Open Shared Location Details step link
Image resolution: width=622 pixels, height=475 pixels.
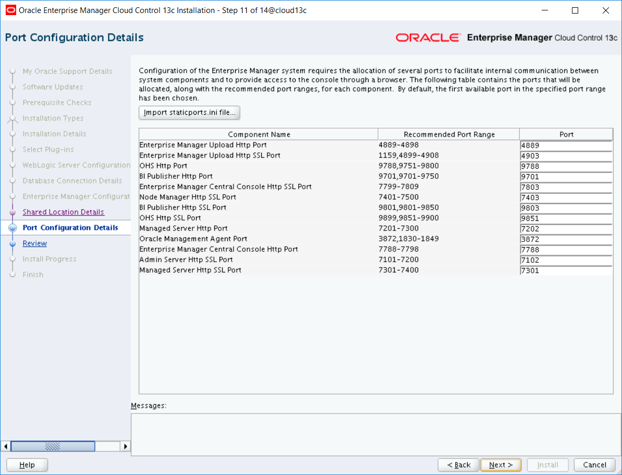(x=64, y=212)
